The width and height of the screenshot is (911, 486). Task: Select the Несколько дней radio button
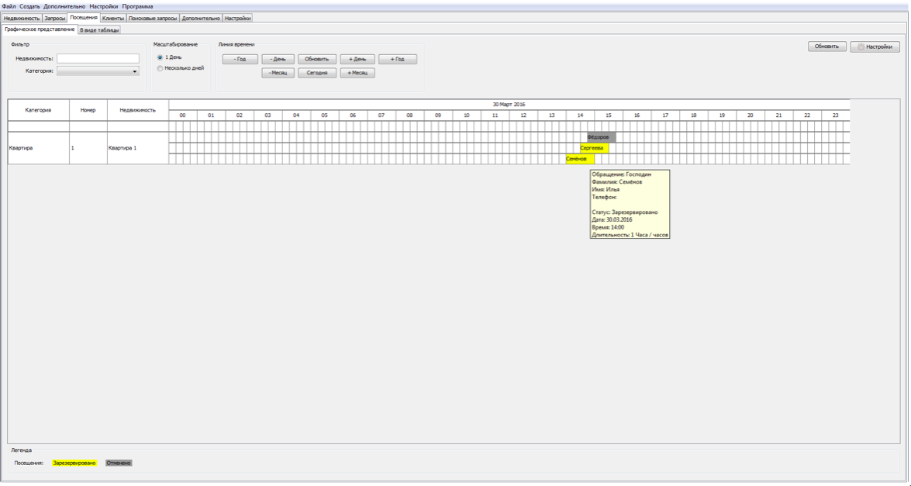point(160,68)
